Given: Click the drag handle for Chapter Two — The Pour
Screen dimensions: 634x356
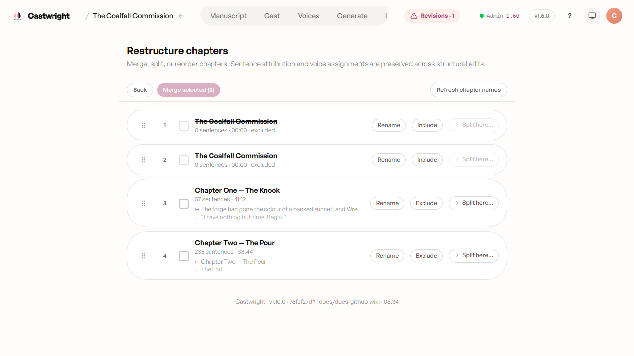Looking at the screenshot, I should (143, 256).
